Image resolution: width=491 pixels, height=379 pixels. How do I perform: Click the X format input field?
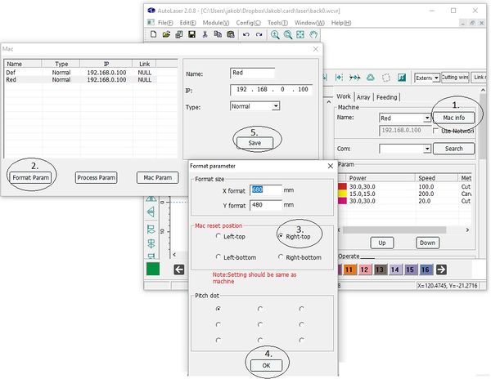point(266,190)
